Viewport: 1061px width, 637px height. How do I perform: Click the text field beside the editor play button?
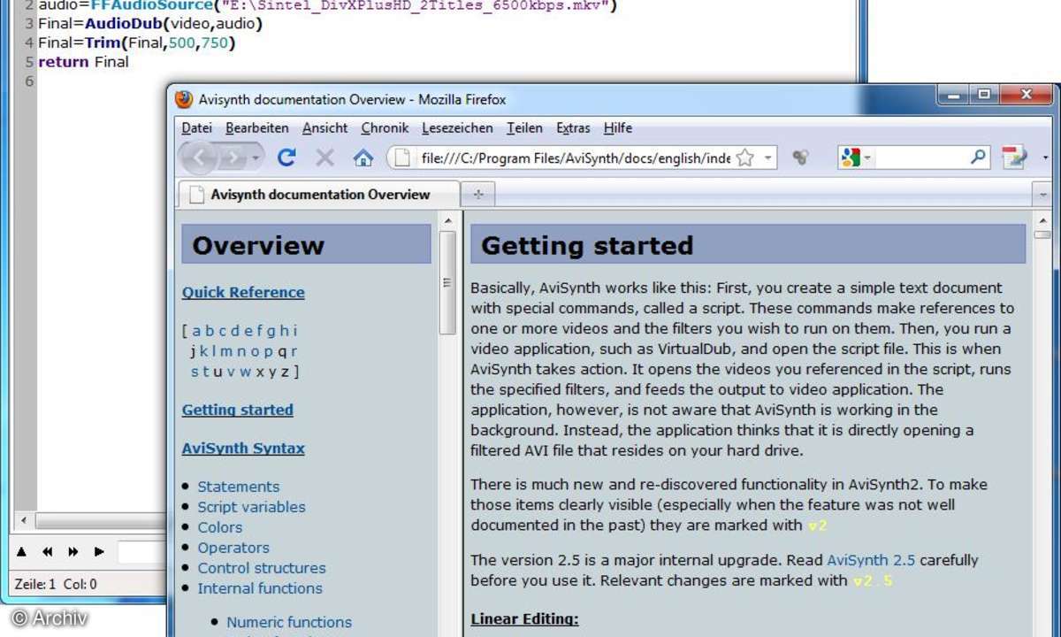[x=141, y=552]
